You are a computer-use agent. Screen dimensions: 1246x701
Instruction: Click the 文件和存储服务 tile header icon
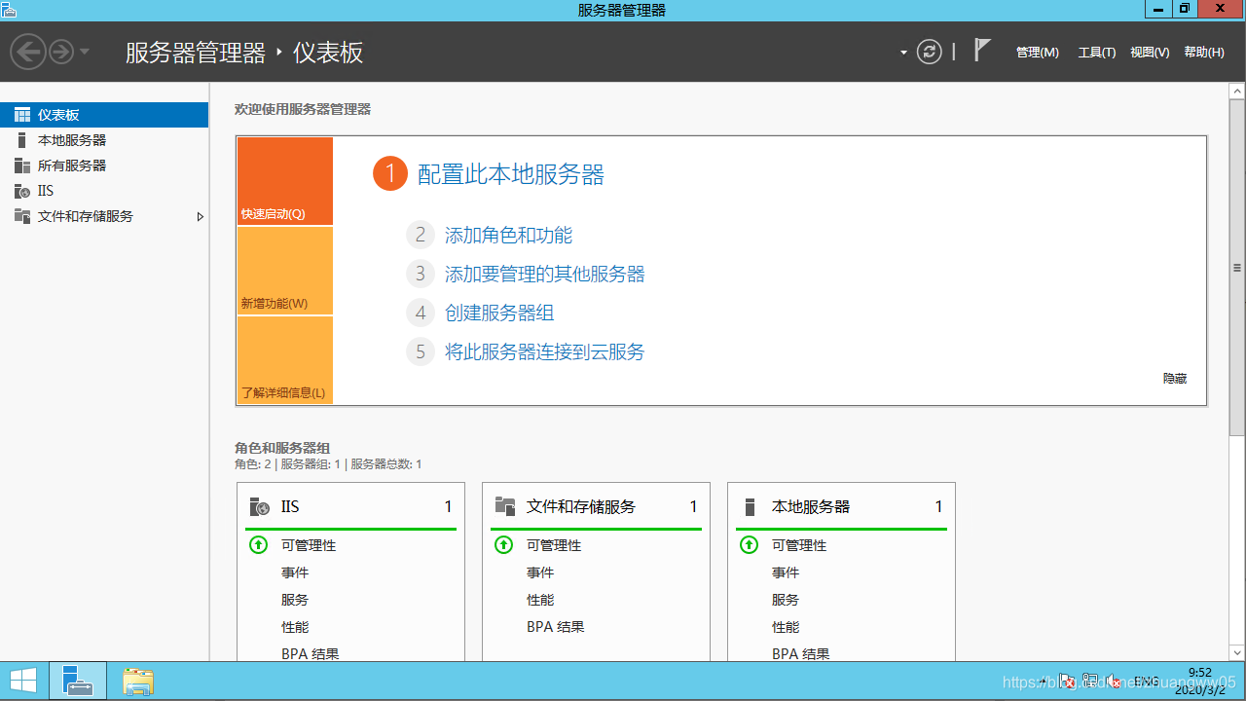click(x=504, y=506)
